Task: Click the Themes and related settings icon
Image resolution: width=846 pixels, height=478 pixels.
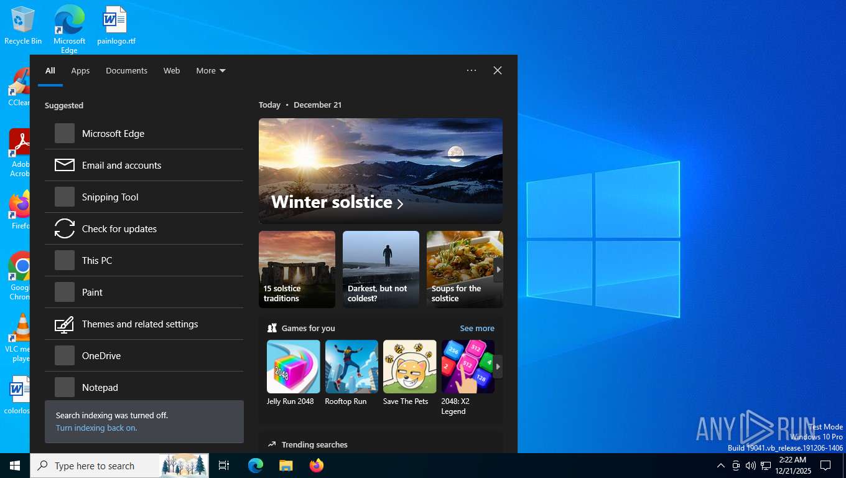Action: [65, 324]
